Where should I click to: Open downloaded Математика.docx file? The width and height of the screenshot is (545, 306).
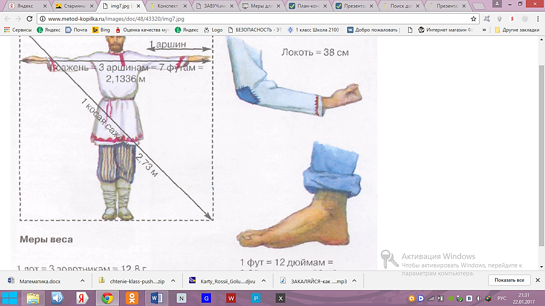(40, 281)
